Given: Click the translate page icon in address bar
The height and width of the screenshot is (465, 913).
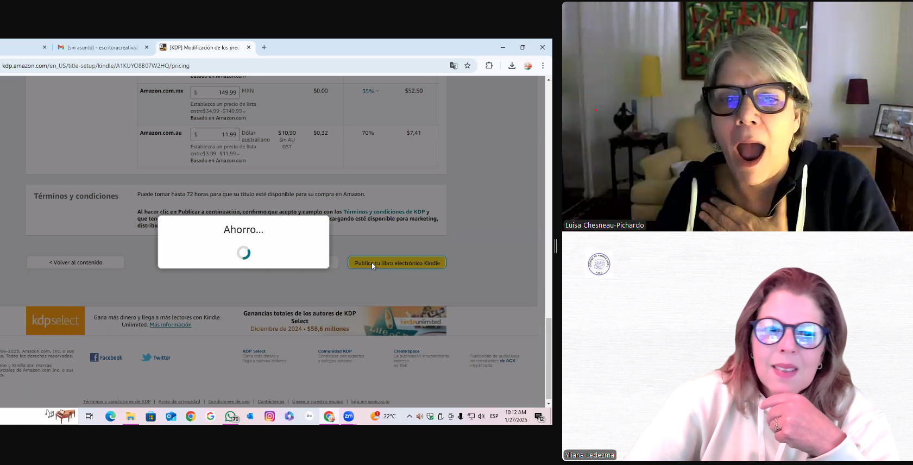Looking at the screenshot, I should coord(454,66).
